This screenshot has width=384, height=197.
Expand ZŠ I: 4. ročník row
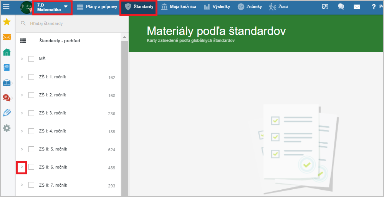pos(22,131)
